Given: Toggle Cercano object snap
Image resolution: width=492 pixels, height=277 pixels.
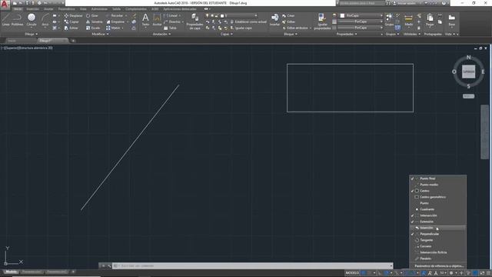Looking at the screenshot, I should (x=437, y=246).
